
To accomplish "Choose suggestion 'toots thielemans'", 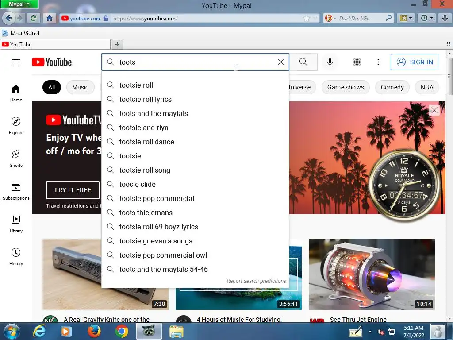I will (x=195, y=212).
